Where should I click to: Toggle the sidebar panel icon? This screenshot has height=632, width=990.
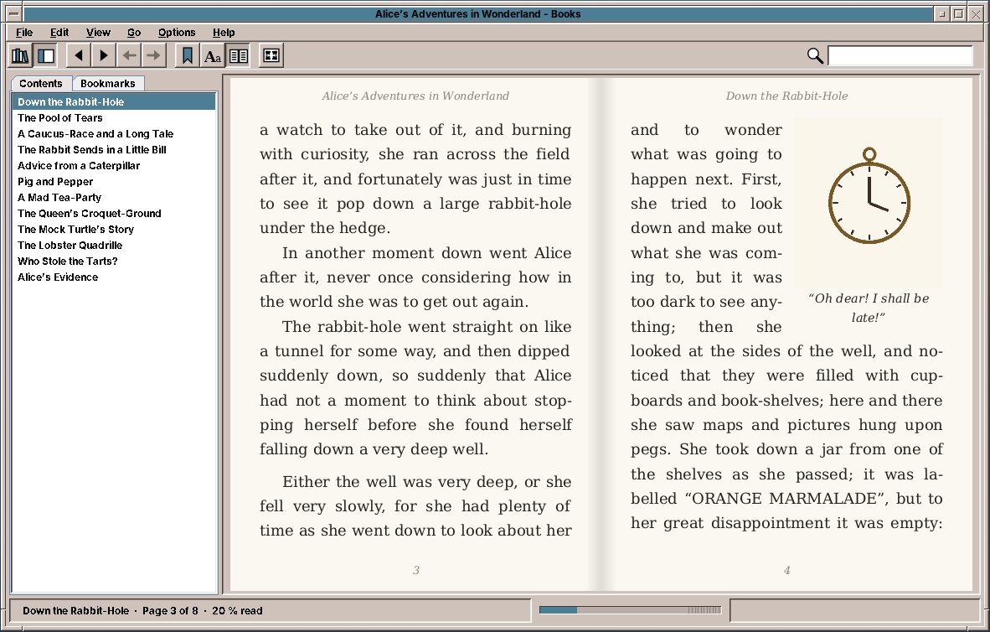pyautogui.click(x=45, y=55)
